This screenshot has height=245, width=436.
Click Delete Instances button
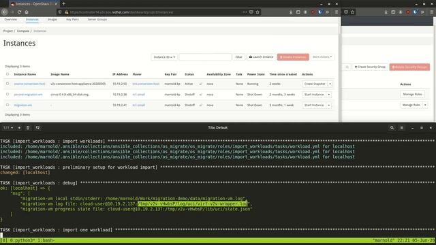point(293,57)
